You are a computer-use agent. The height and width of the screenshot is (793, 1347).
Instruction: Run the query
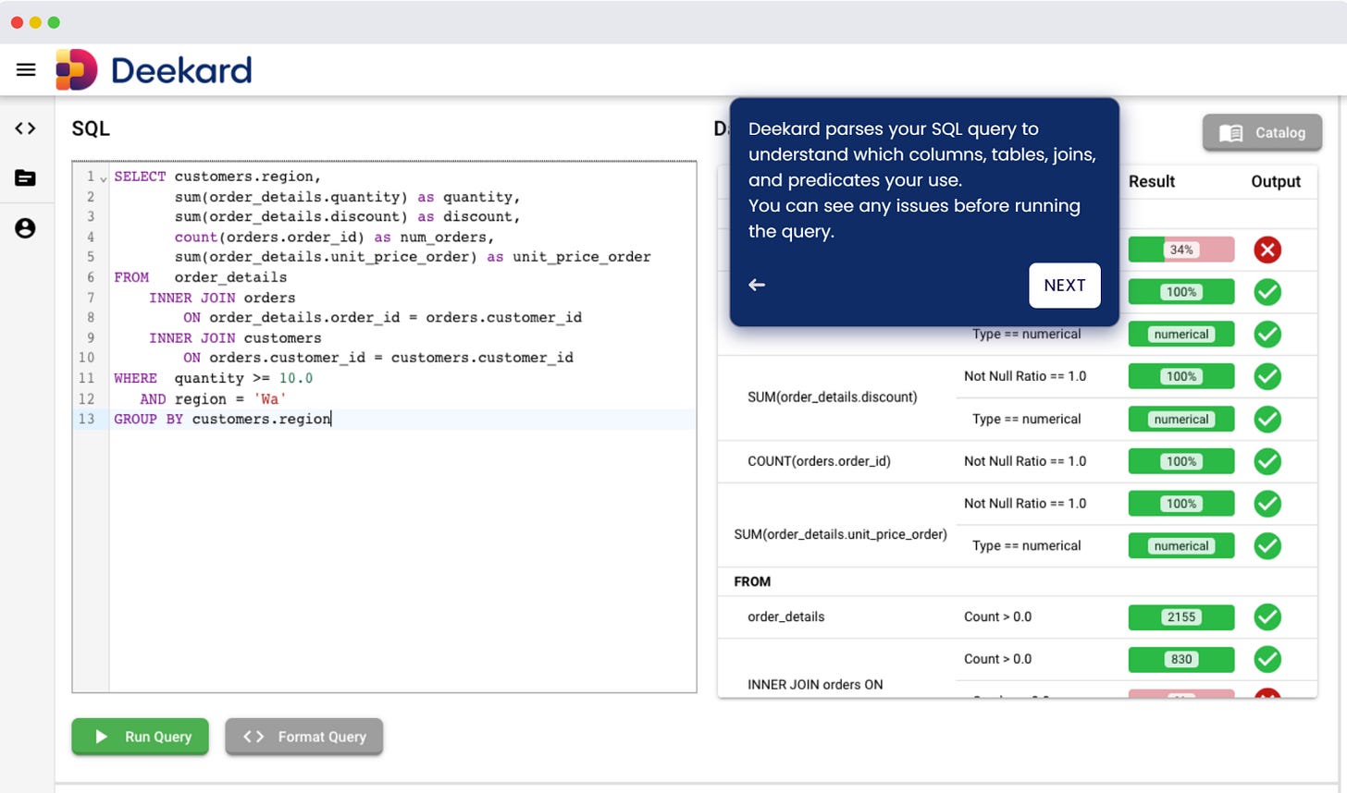pos(141,737)
